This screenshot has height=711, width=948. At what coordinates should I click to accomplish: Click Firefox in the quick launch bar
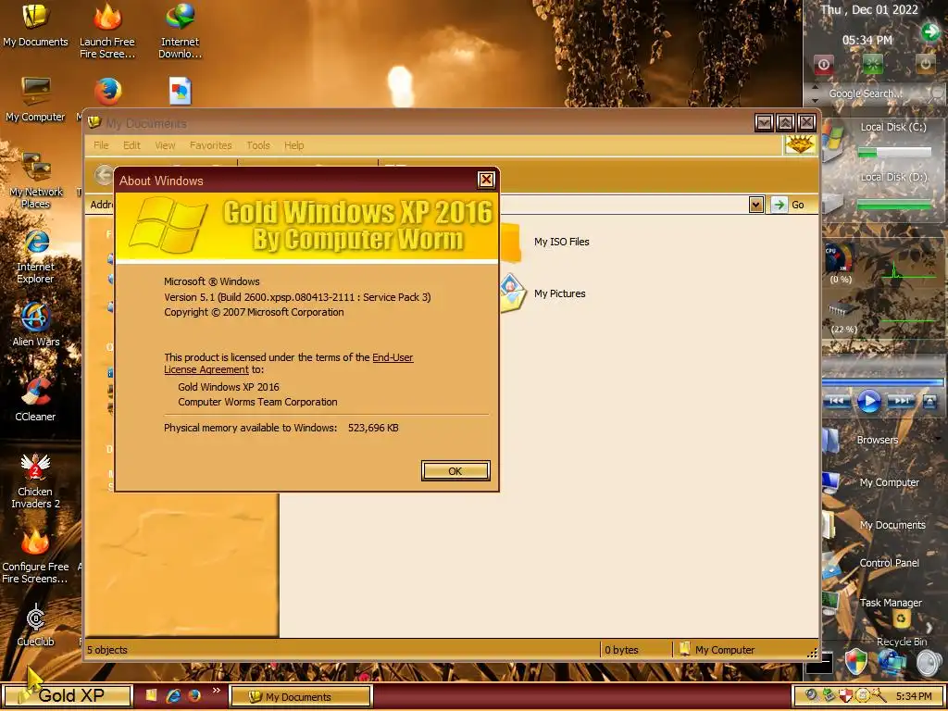pos(194,695)
